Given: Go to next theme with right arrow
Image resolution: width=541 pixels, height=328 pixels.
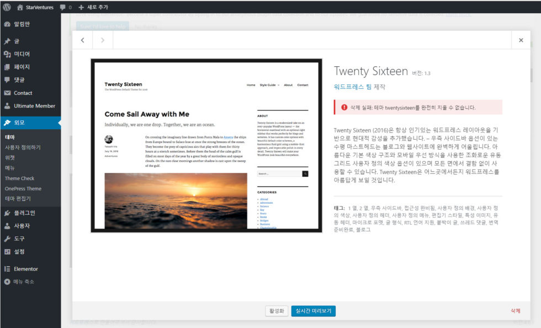Looking at the screenshot, I should click(103, 40).
